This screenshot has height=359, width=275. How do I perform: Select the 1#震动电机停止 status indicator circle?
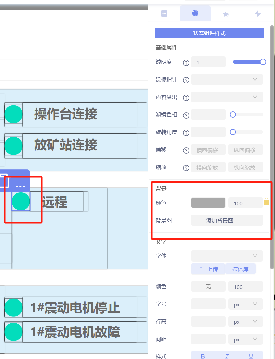click(x=14, y=307)
